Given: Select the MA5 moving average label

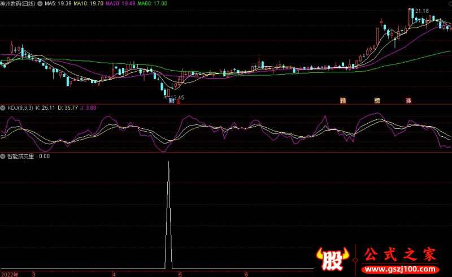Looking at the screenshot, I should [x=58, y=3].
